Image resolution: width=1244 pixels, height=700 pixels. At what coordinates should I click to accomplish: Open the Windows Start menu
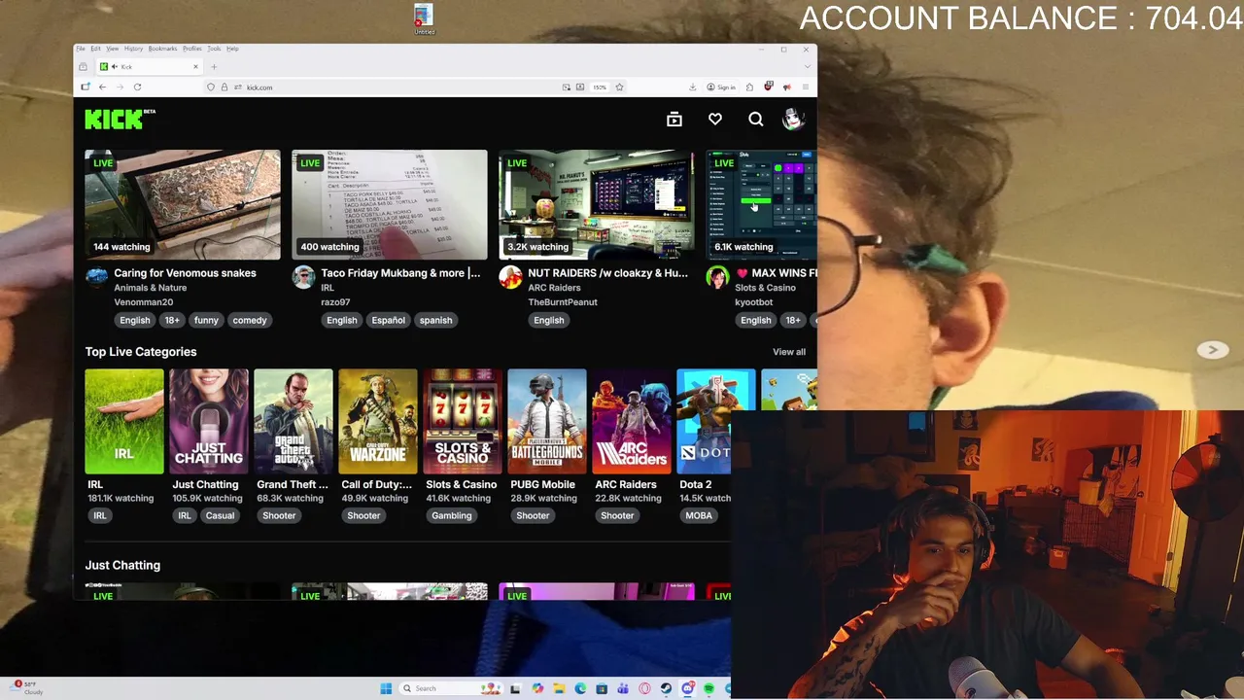pyautogui.click(x=386, y=688)
